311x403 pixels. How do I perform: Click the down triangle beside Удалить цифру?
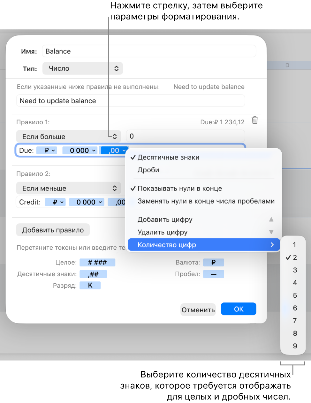(271, 232)
